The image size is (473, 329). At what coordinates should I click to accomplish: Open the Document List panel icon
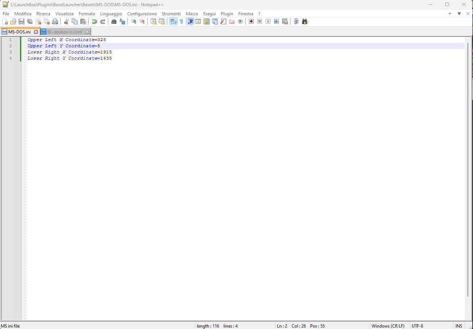pos(215,21)
